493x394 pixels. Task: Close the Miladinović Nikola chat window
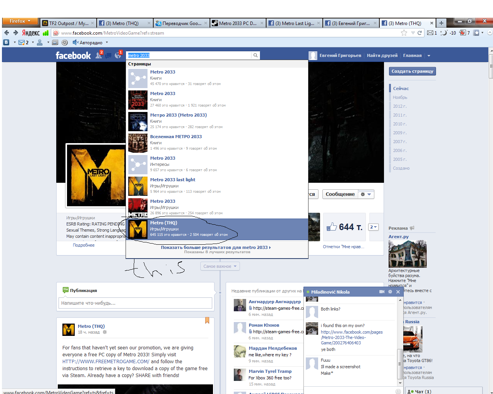click(x=398, y=292)
